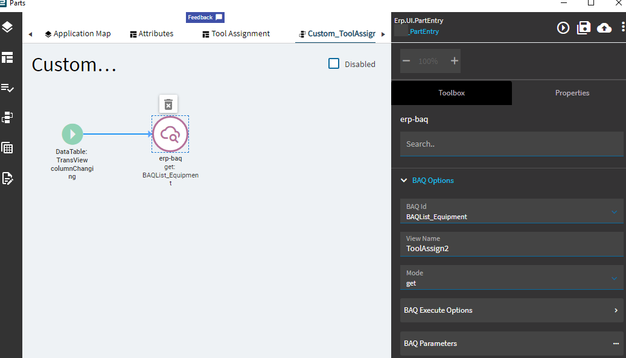Viewport: 626px width, 358px height.
Task: Open the Mode dropdown
Action: 614,278
